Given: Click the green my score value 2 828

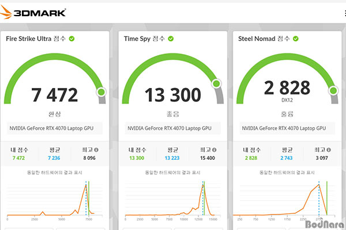Looking at the screenshot, I should (x=251, y=158).
